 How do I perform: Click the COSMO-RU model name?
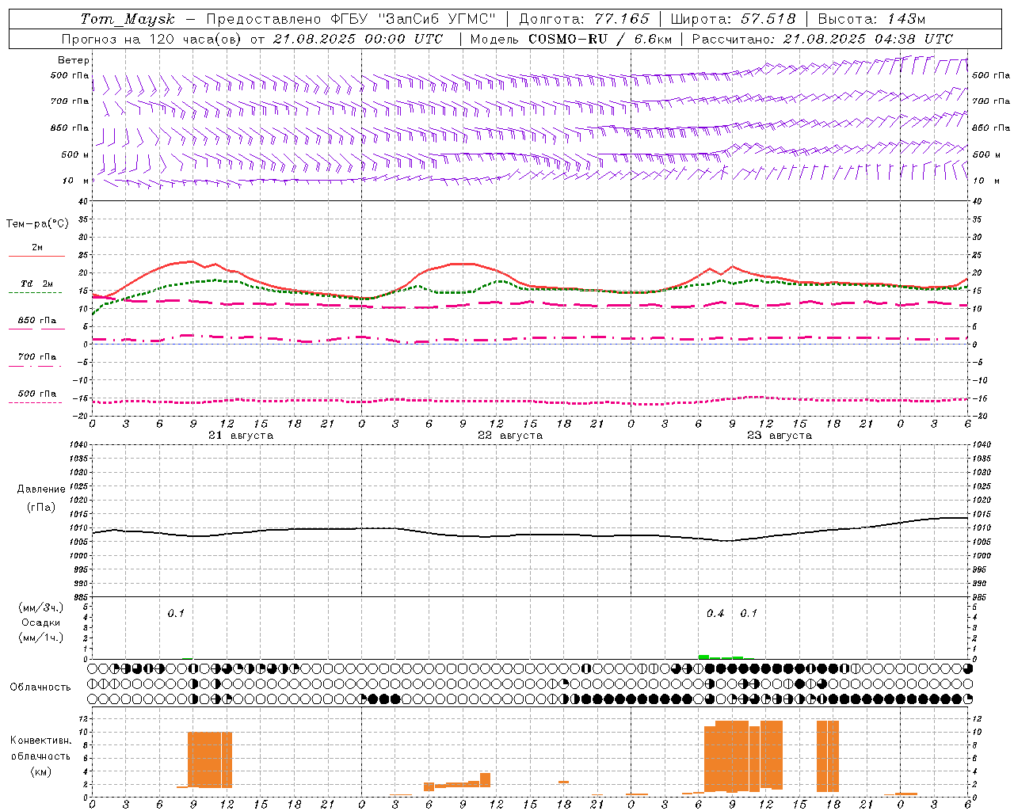click(568, 39)
